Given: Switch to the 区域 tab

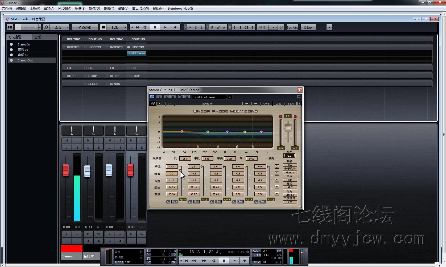Looking at the screenshot, I should click(44, 37).
